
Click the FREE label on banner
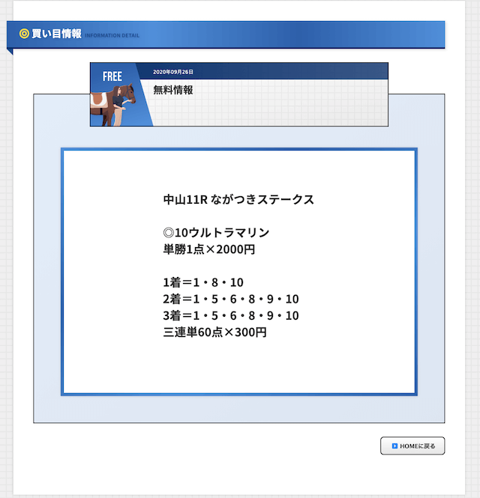tap(112, 76)
